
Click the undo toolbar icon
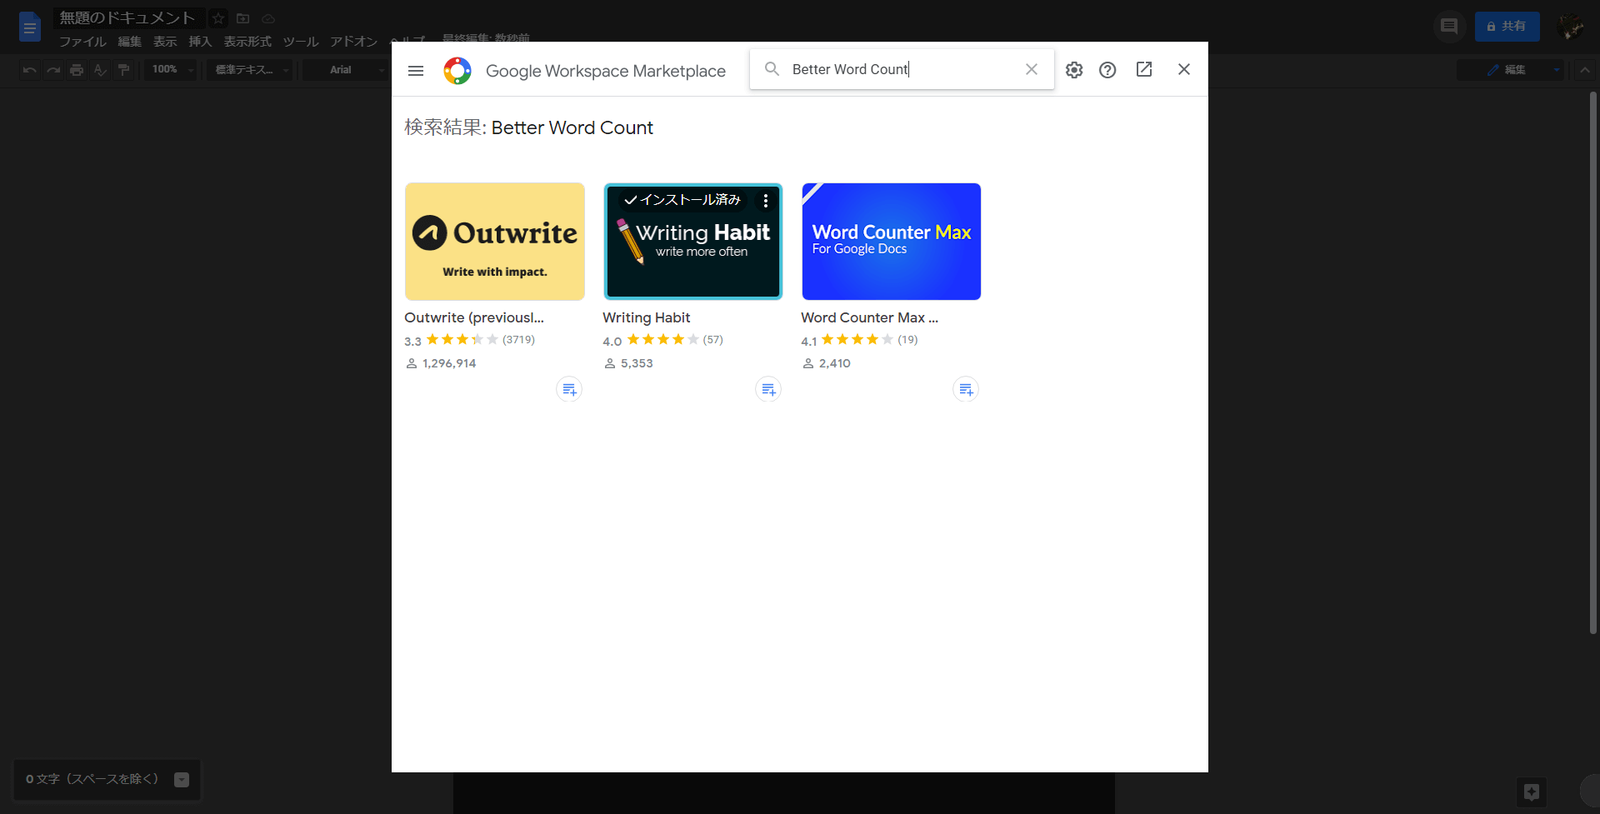click(30, 70)
